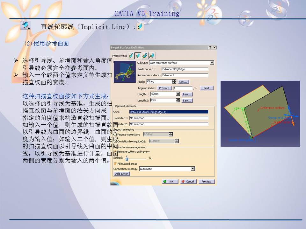Select the Circle profile type icon
Viewport: 306px width, 229px height.
pos(144,56)
